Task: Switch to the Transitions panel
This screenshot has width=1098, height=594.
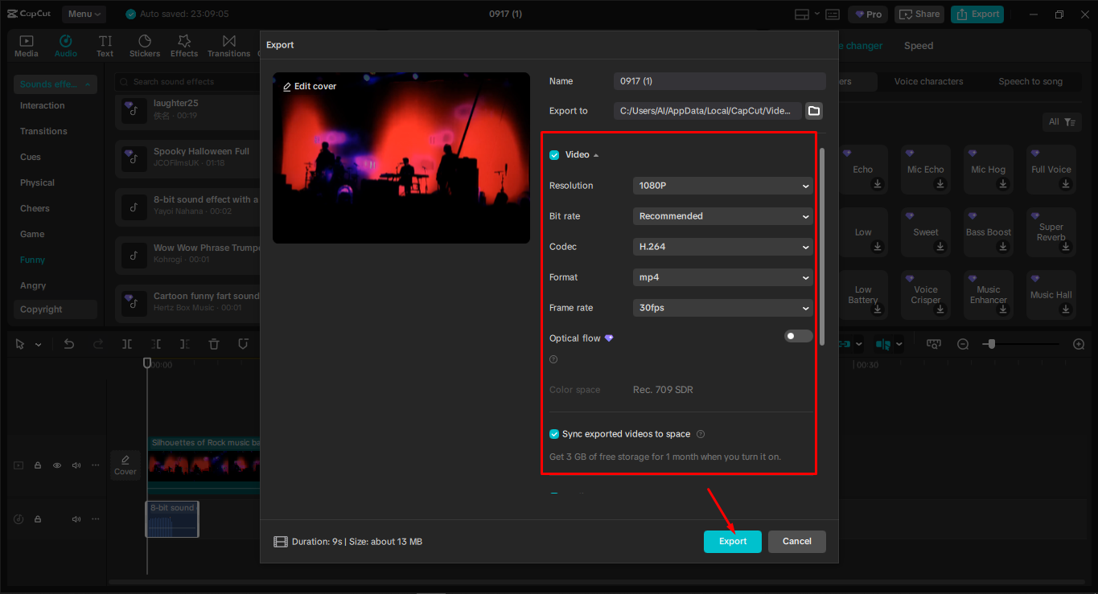Action: (x=228, y=45)
